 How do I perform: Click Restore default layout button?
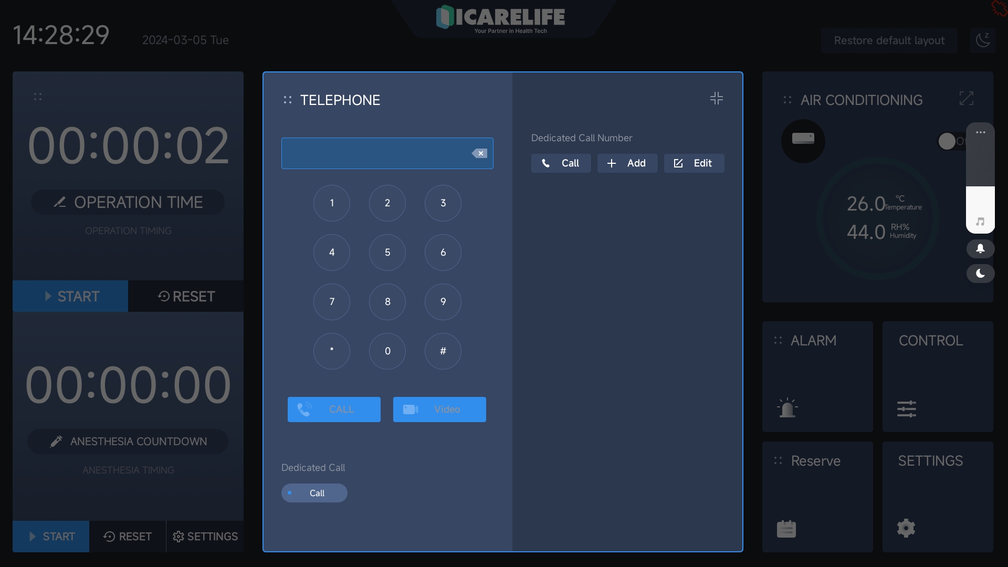coord(889,40)
